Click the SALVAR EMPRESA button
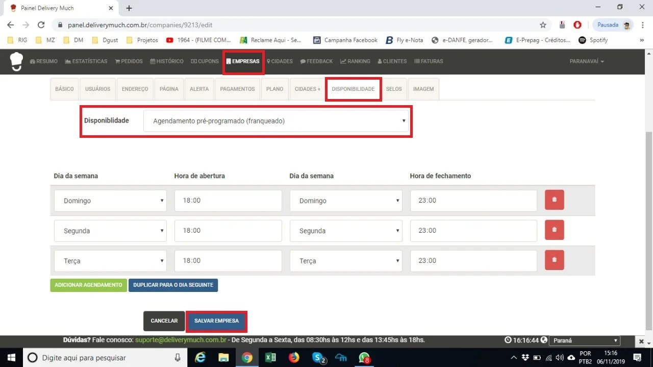Screen dimensions: 653x367 pyautogui.click(x=216, y=321)
